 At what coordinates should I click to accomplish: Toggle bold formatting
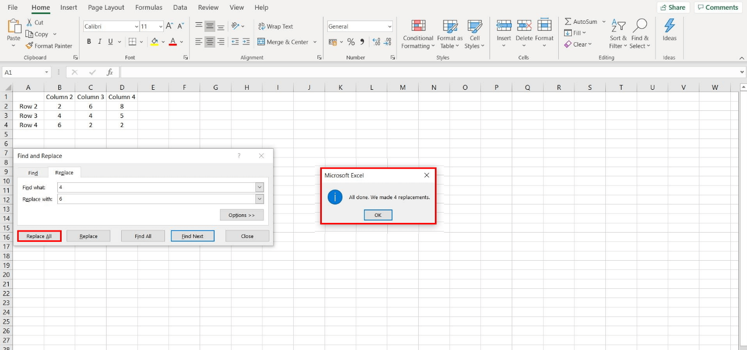(x=89, y=41)
